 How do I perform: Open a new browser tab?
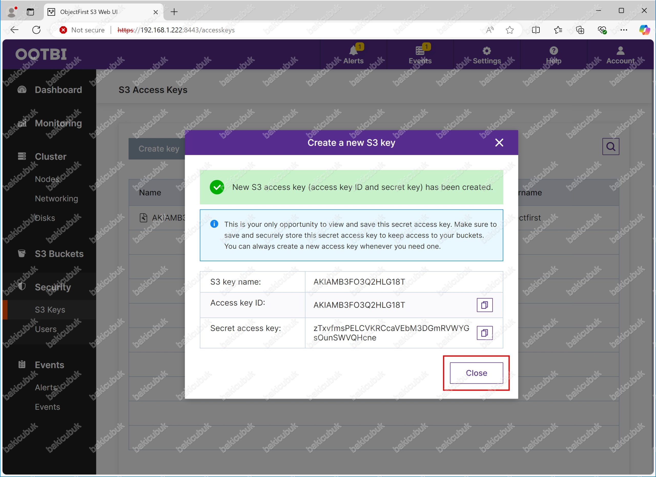[x=174, y=12]
